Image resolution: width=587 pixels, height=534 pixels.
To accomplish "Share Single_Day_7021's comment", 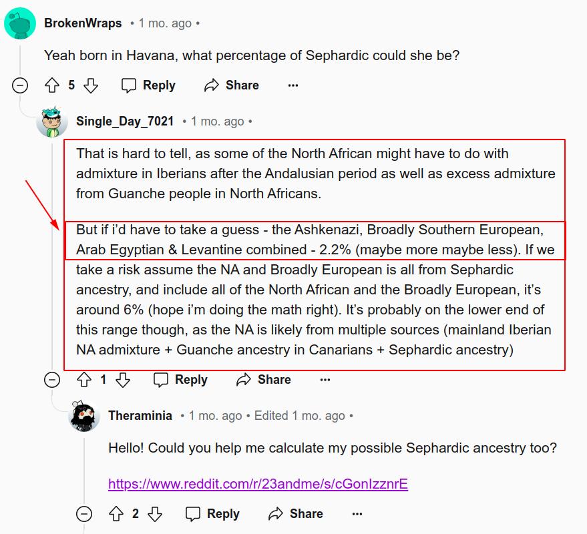I will [x=264, y=380].
